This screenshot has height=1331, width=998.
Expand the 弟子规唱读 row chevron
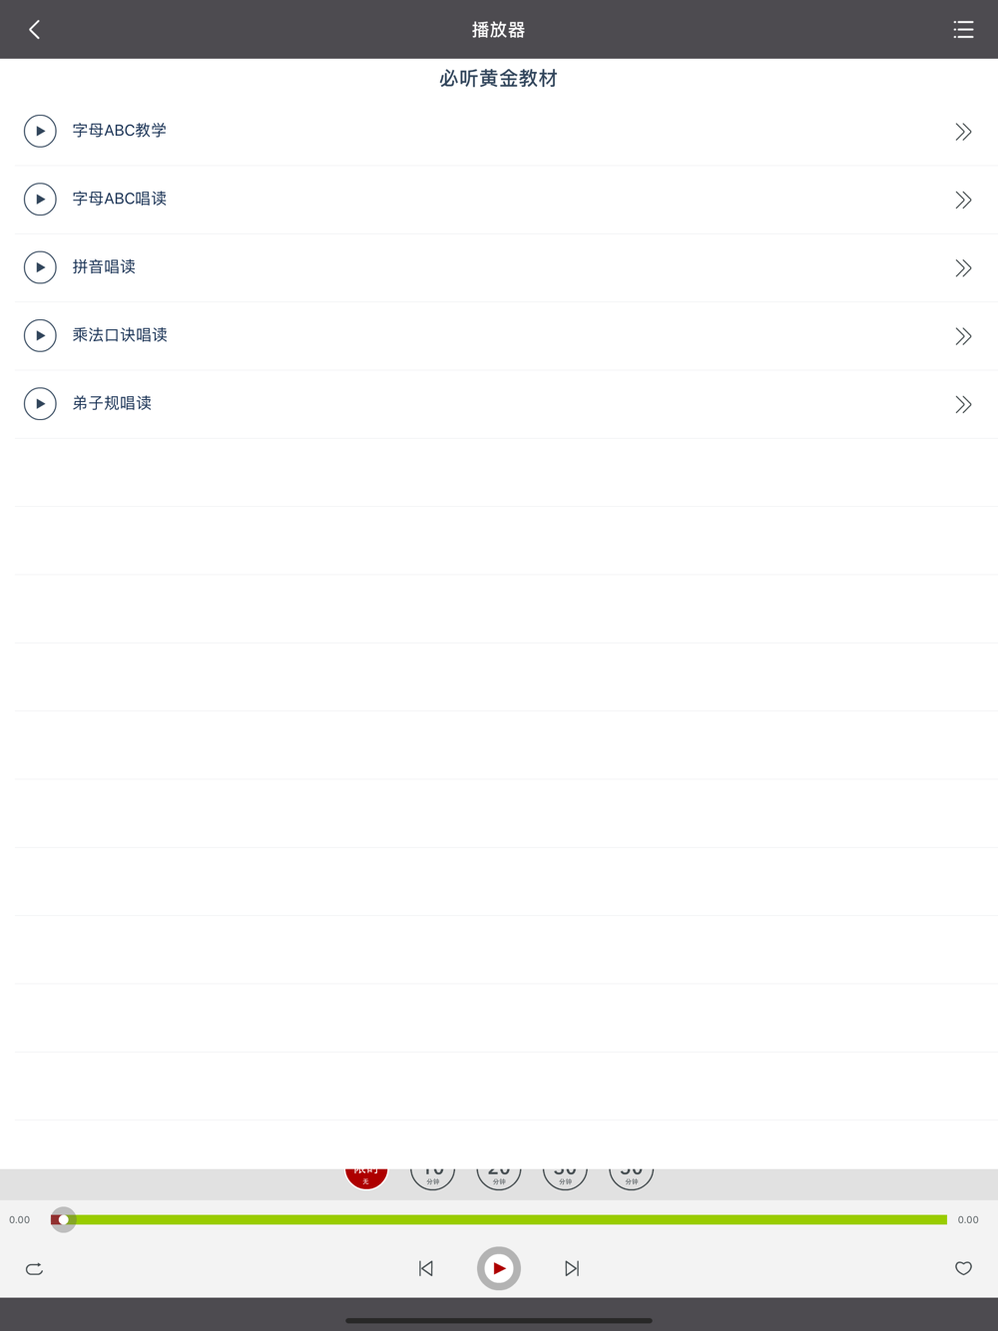963,404
